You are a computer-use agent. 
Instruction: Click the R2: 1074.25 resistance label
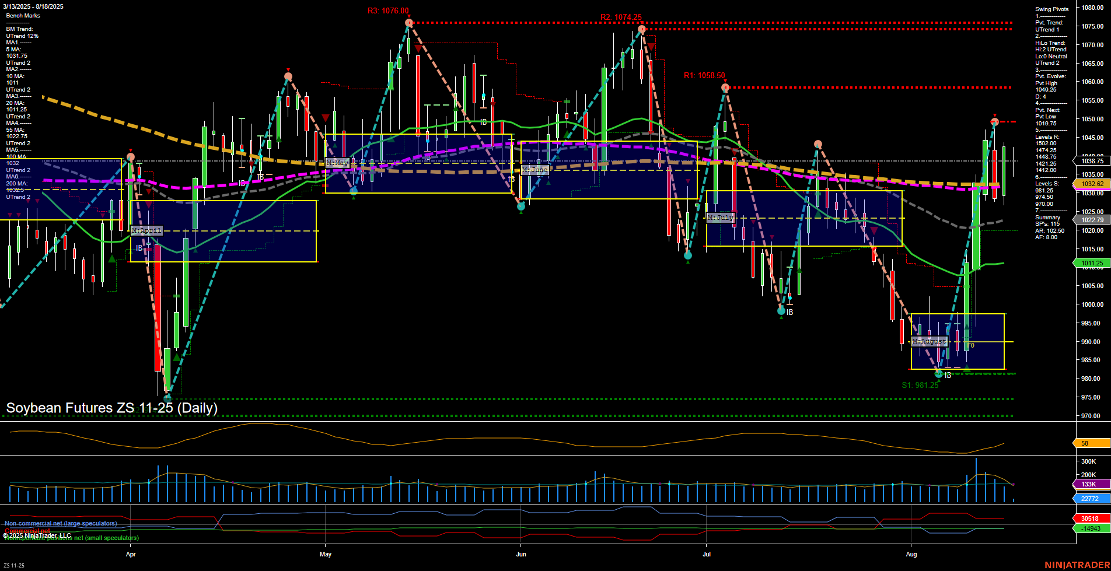[621, 17]
